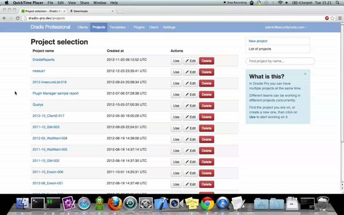Open Xcode hammer icon in dock
The height and width of the screenshot is (215, 344).
[x=161, y=203]
